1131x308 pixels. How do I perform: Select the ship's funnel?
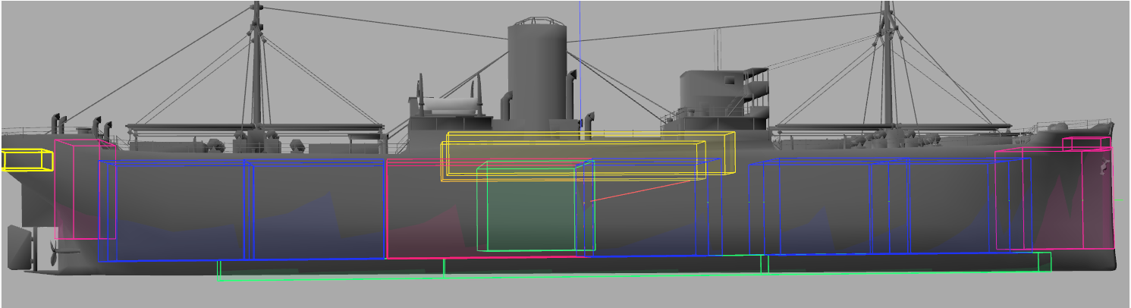(537, 71)
